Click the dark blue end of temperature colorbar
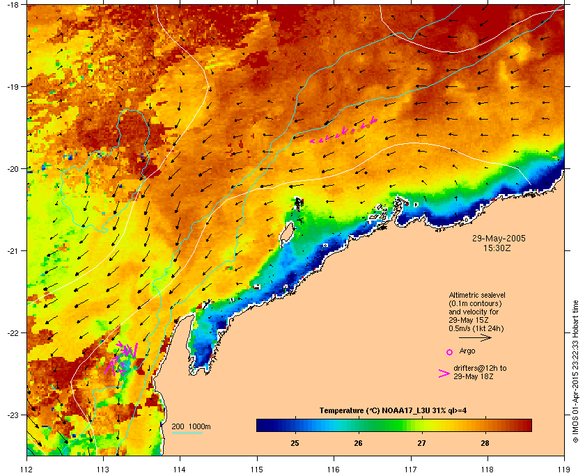 pyautogui.click(x=263, y=425)
